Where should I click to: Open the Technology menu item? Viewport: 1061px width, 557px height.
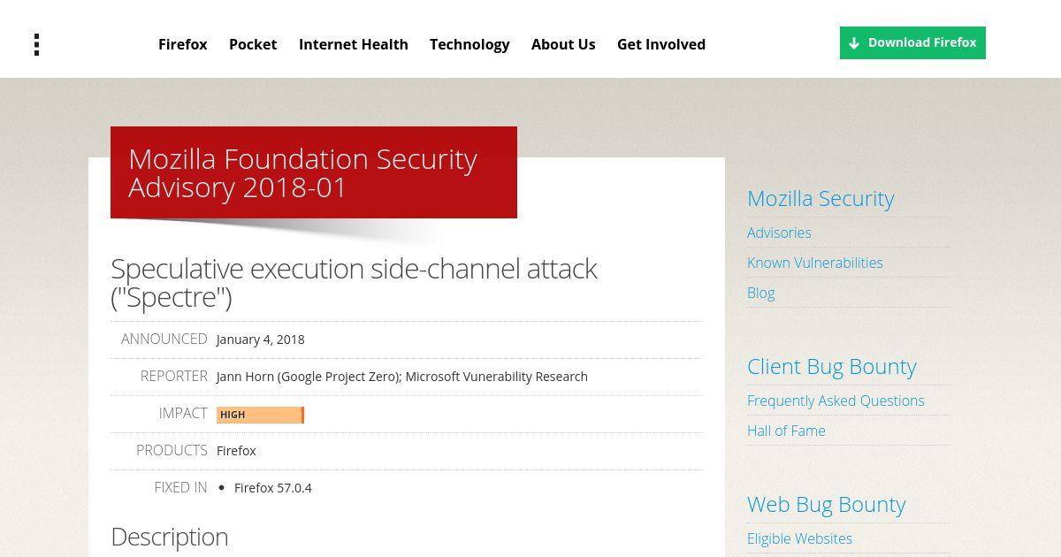[x=469, y=44]
